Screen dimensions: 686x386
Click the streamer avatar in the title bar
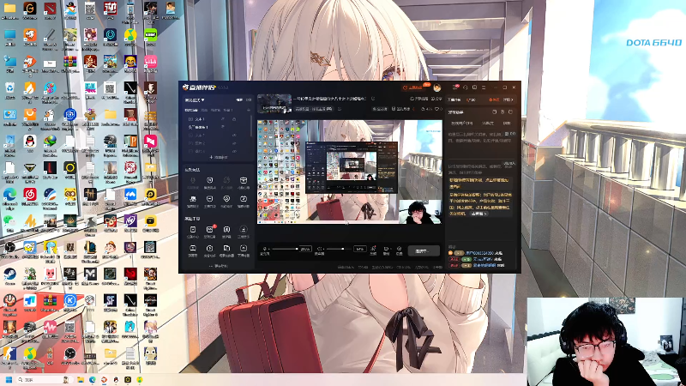[x=436, y=87]
